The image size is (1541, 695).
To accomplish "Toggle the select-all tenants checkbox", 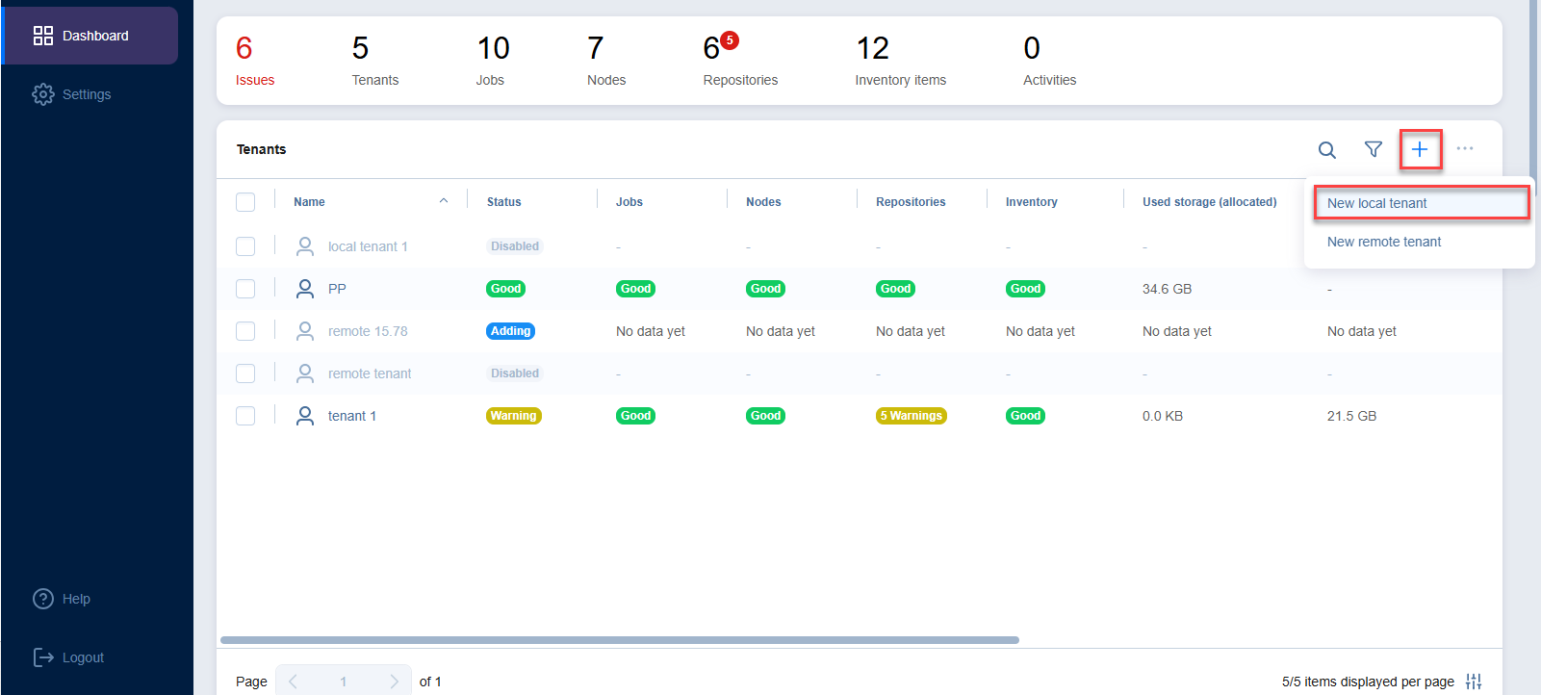I will [245, 202].
